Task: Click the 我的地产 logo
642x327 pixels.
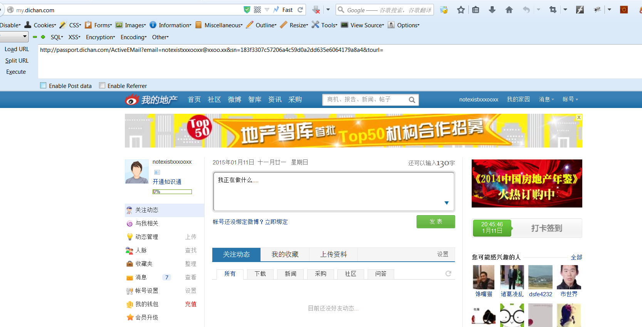Action: [151, 100]
